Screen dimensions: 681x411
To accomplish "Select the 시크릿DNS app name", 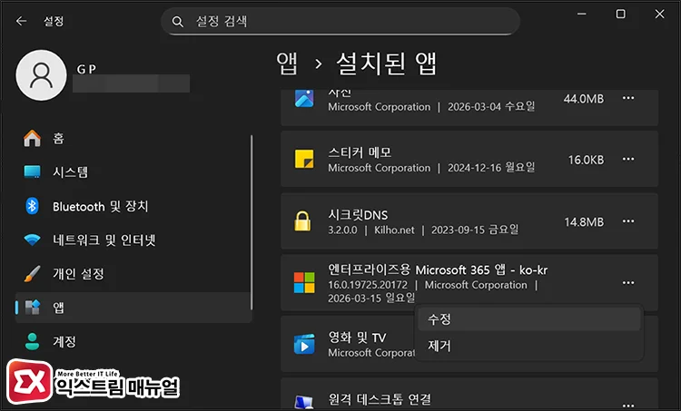I will point(358,215).
